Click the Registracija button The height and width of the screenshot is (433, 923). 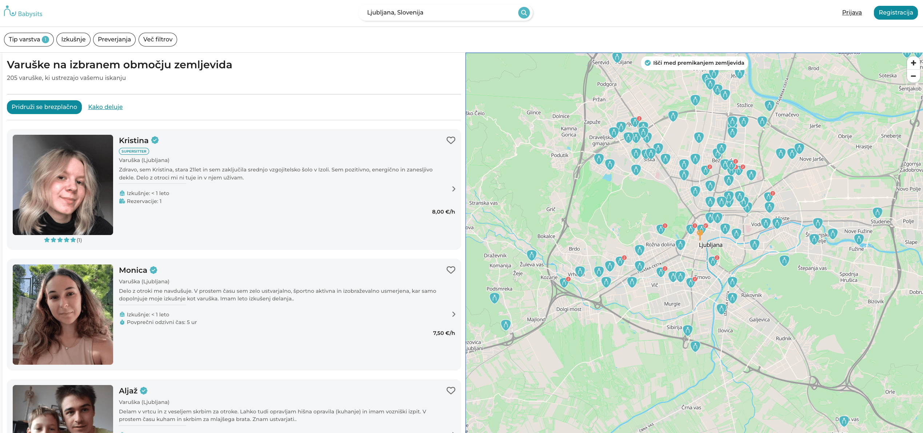tap(896, 12)
